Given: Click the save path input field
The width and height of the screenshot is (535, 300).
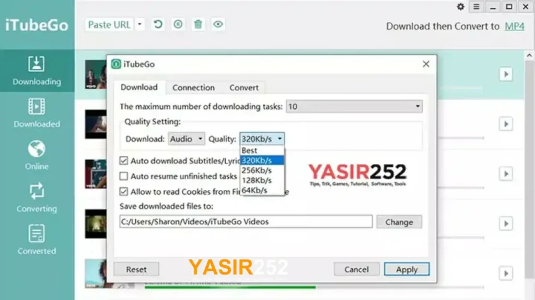Looking at the screenshot, I should pyautogui.click(x=246, y=221).
